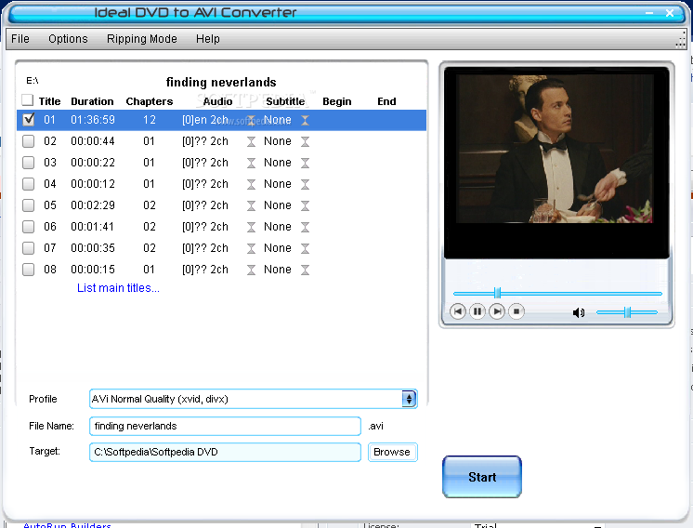This screenshot has width=693, height=528.
Task: Close the Ideal DVD to AVI Converter window
Action: 670,13
